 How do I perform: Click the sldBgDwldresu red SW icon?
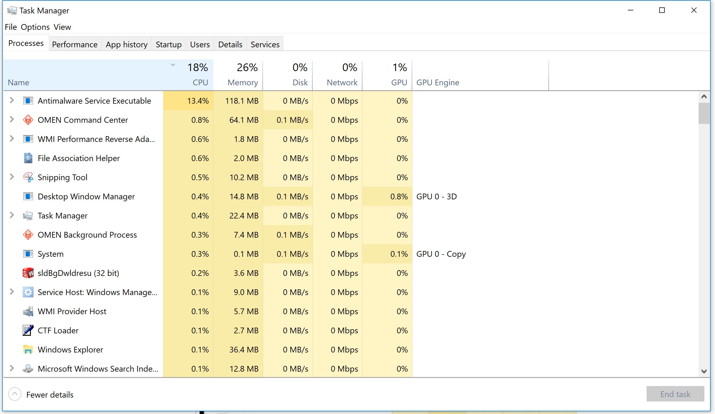[28, 273]
